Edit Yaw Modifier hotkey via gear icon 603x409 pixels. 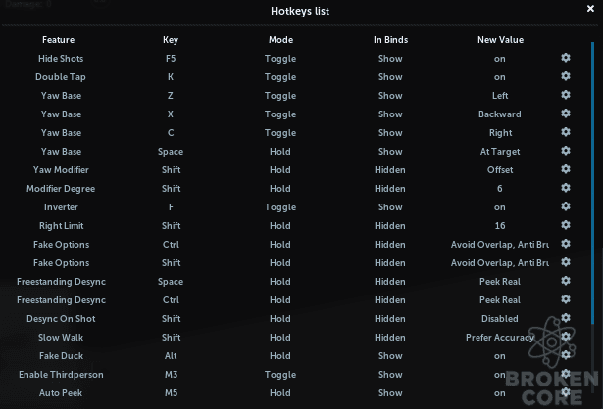pyautogui.click(x=566, y=169)
